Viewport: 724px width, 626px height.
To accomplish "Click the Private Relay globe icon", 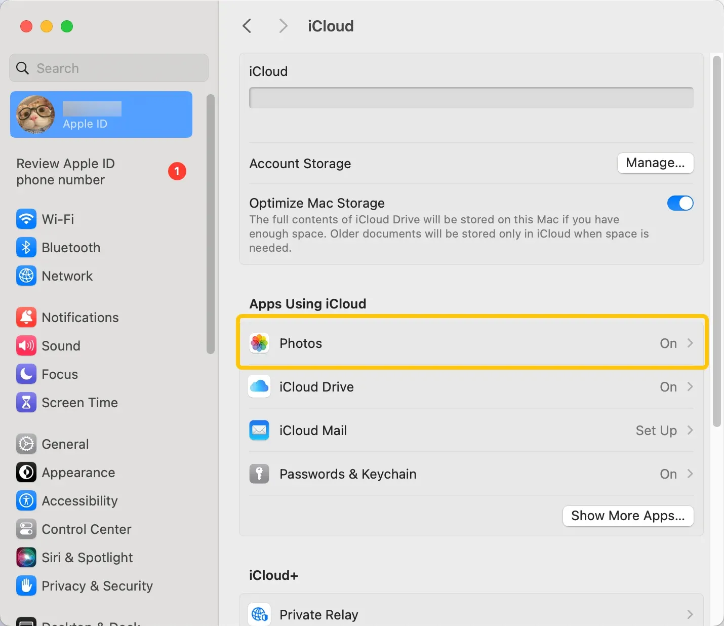I will 259,614.
